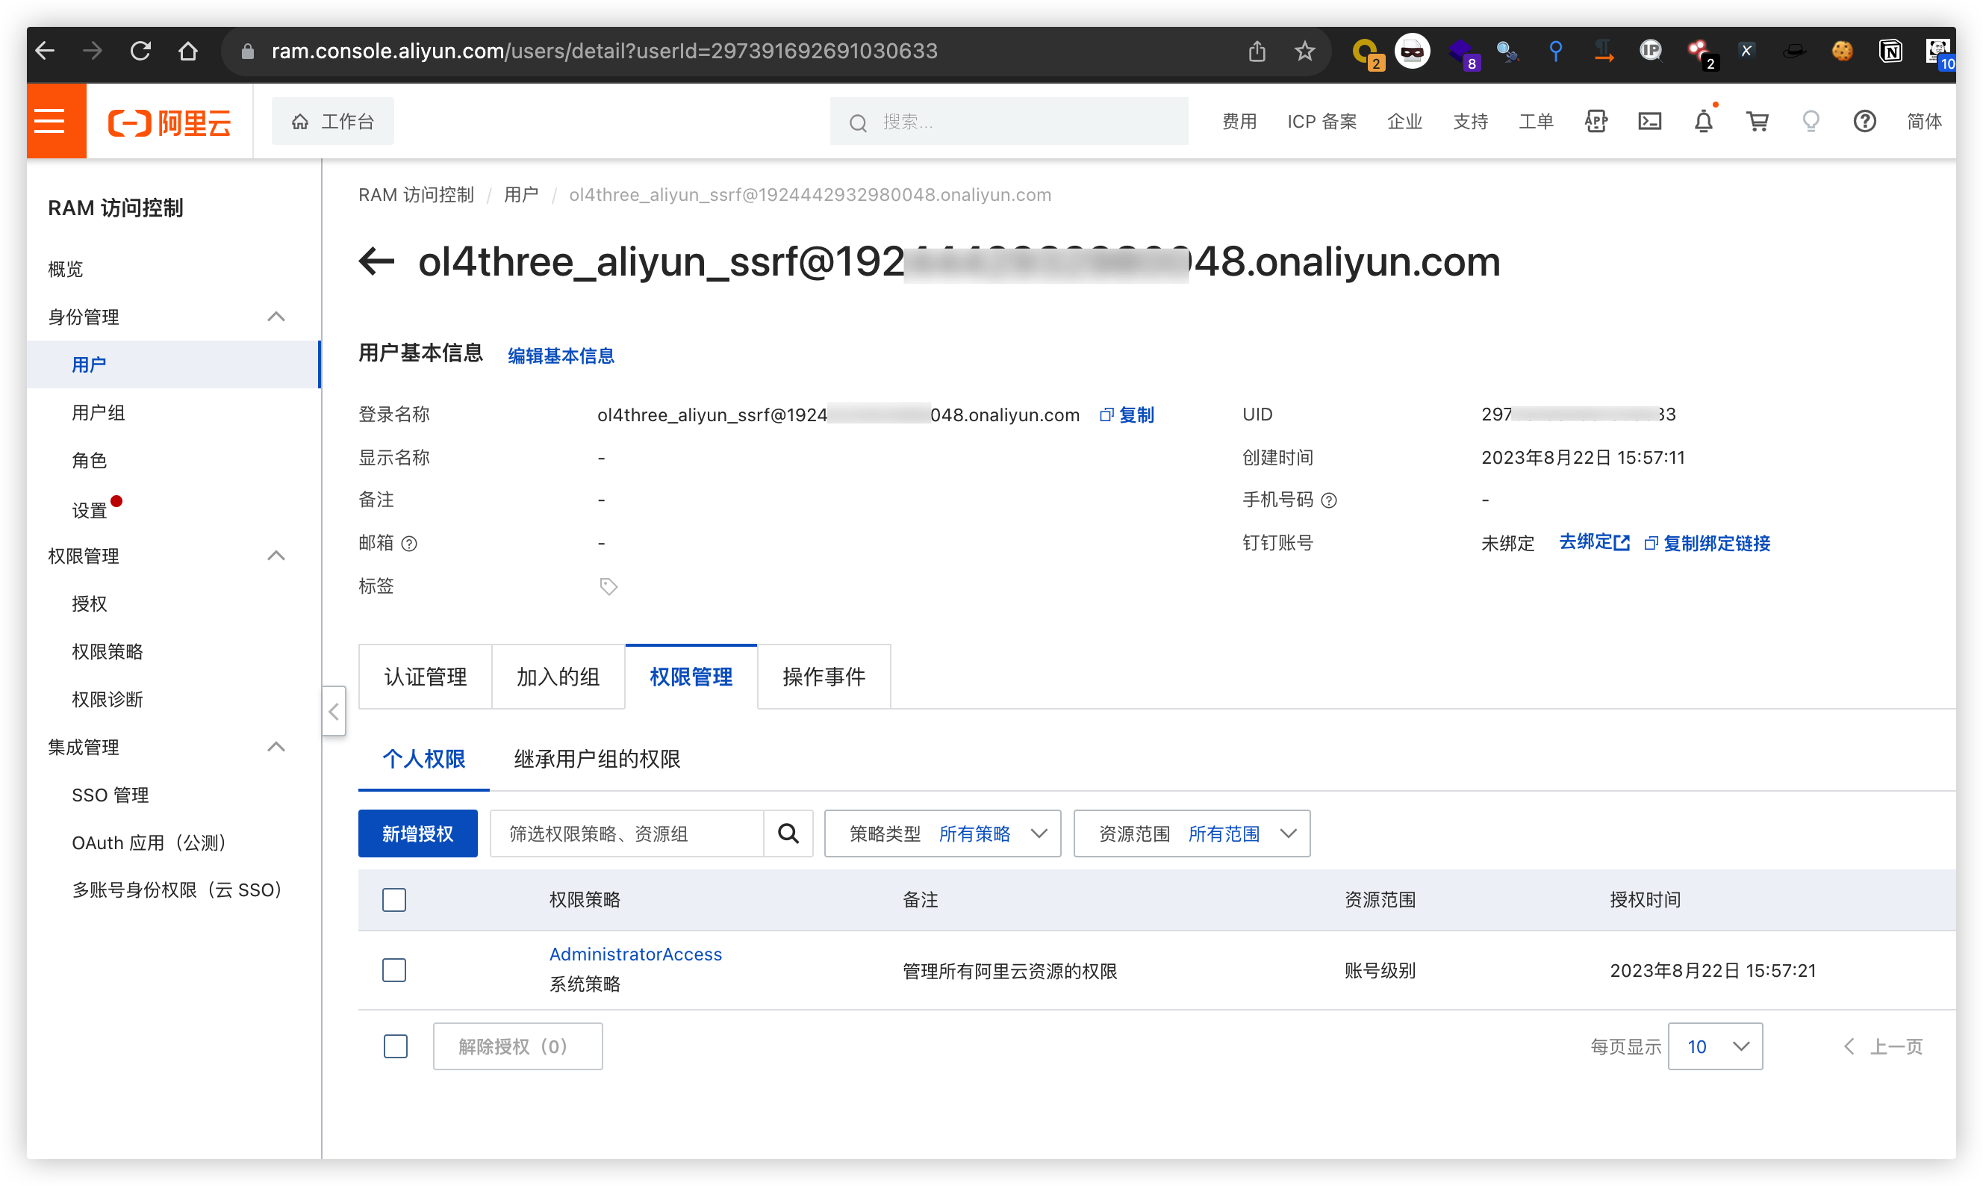
Task: Click the 工作台 button
Action: point(332,122)
